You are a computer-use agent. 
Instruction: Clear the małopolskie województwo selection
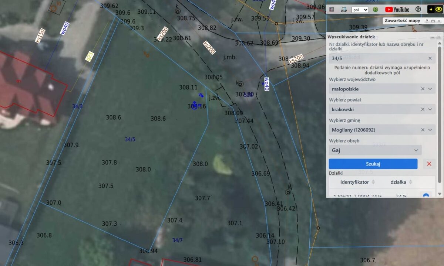coord(423,89)
